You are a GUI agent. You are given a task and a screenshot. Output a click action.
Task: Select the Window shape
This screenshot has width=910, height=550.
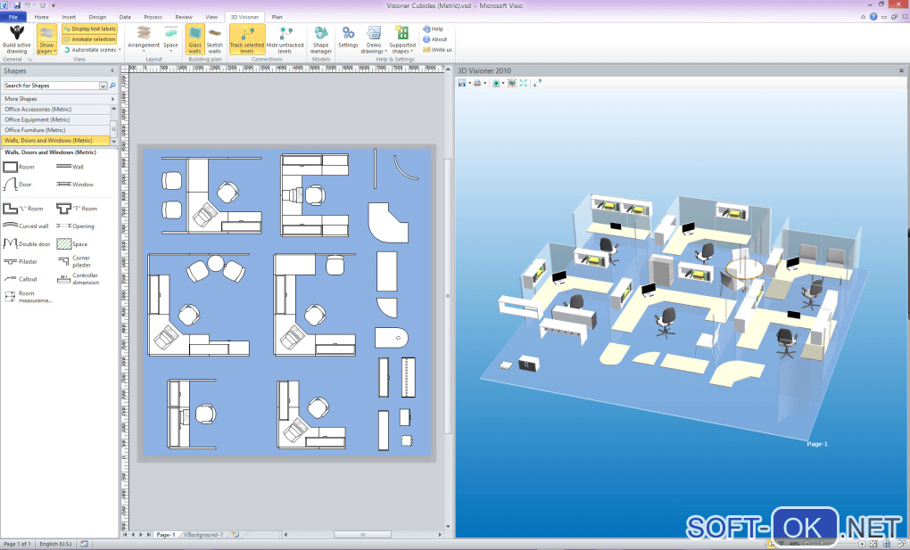(x=75, y=184)
